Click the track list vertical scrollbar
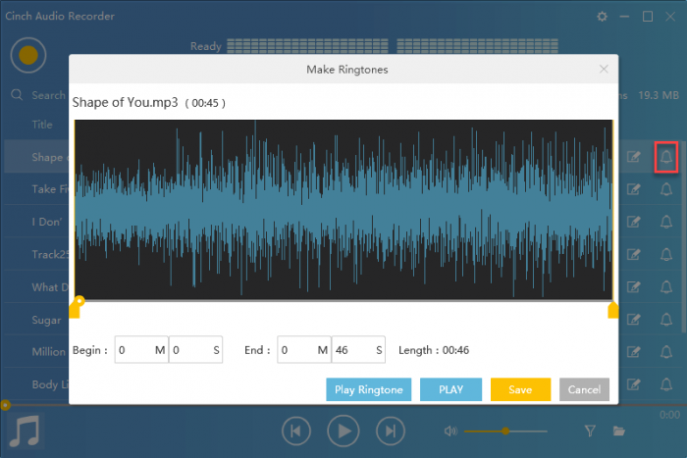Viewport: 687px width, 458px height. [x=684, y=236]
